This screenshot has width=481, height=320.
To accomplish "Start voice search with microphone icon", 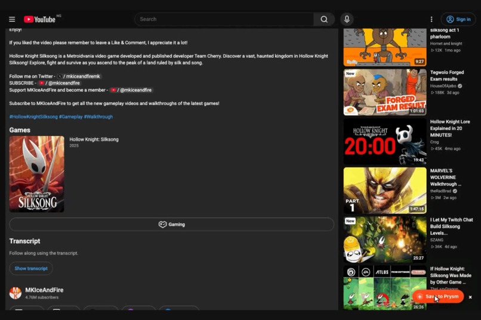I will 347,19.
